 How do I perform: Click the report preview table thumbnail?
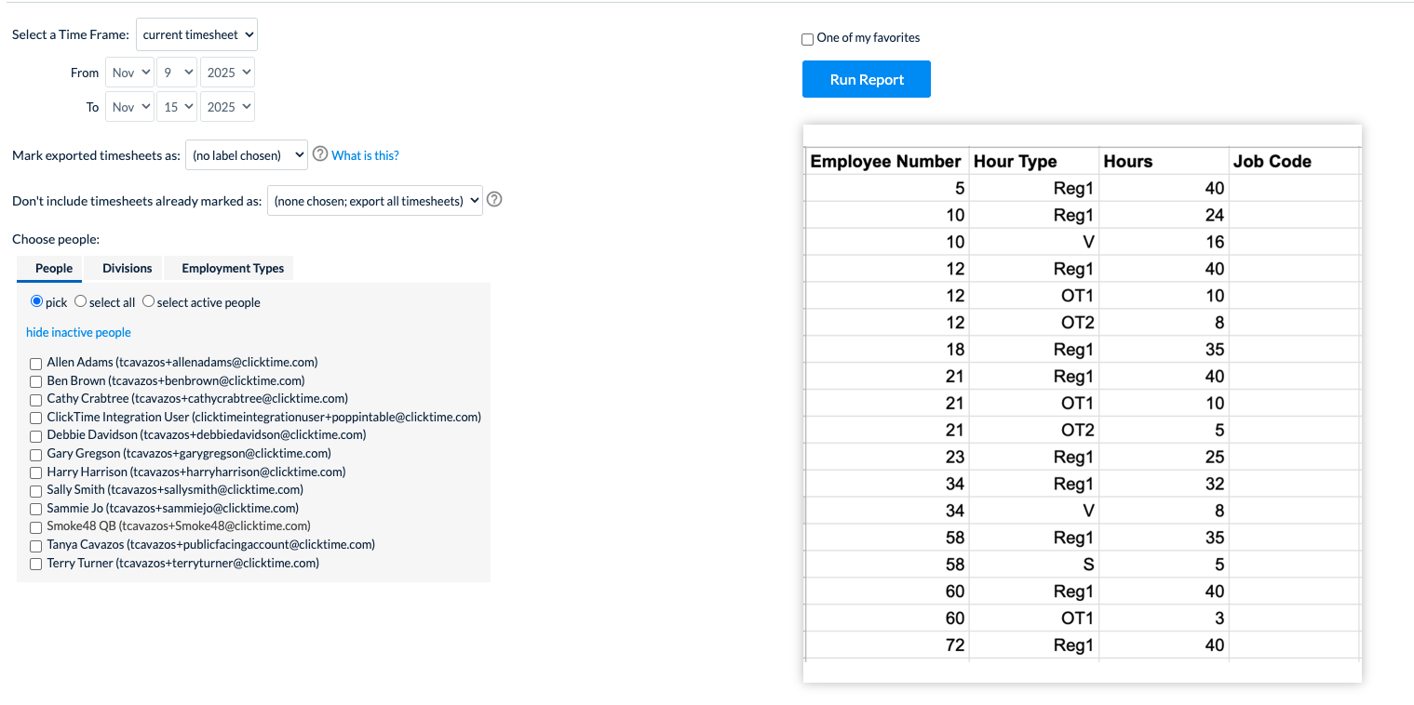(1082, 404)
